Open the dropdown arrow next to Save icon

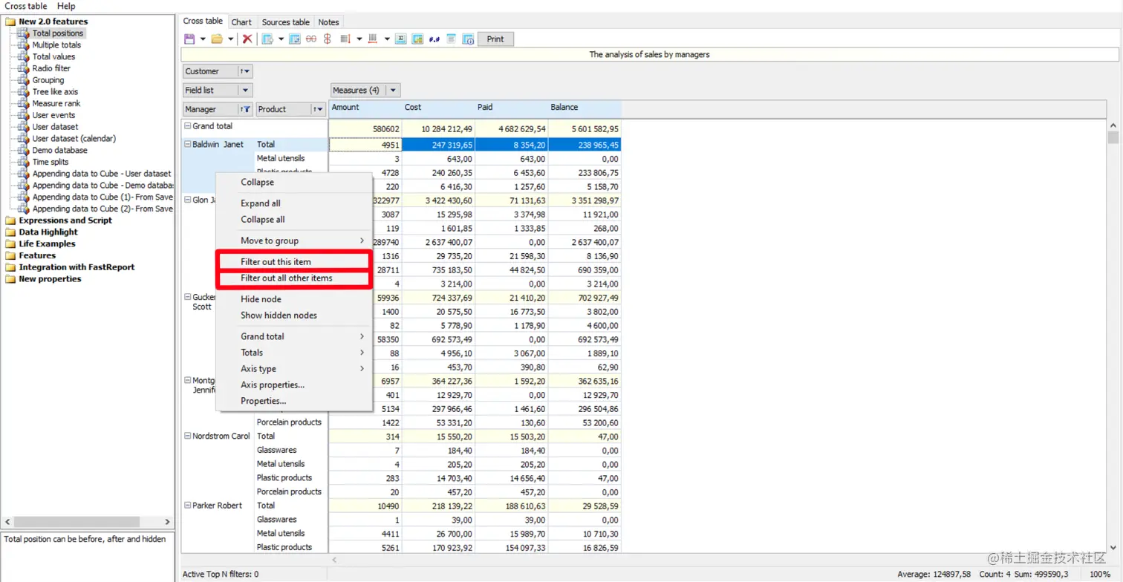coord(203,39)
